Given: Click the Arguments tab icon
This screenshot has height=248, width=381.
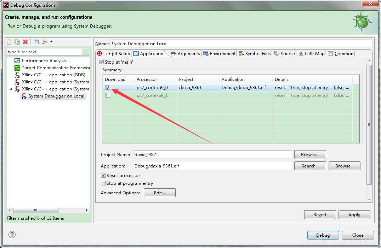Looking at the screenshot, I should [x=174, y=53].
